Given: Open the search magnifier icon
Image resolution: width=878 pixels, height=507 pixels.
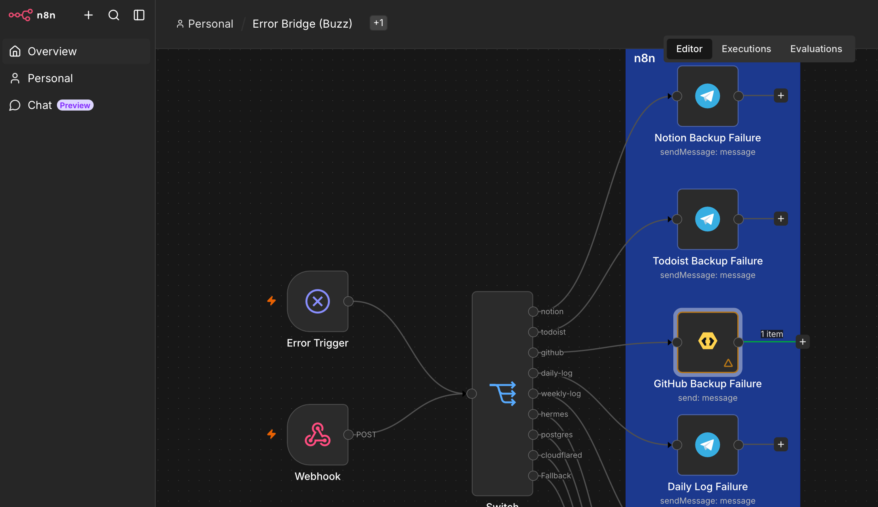Looking at the screenshot, I should [x=114, y=15].
